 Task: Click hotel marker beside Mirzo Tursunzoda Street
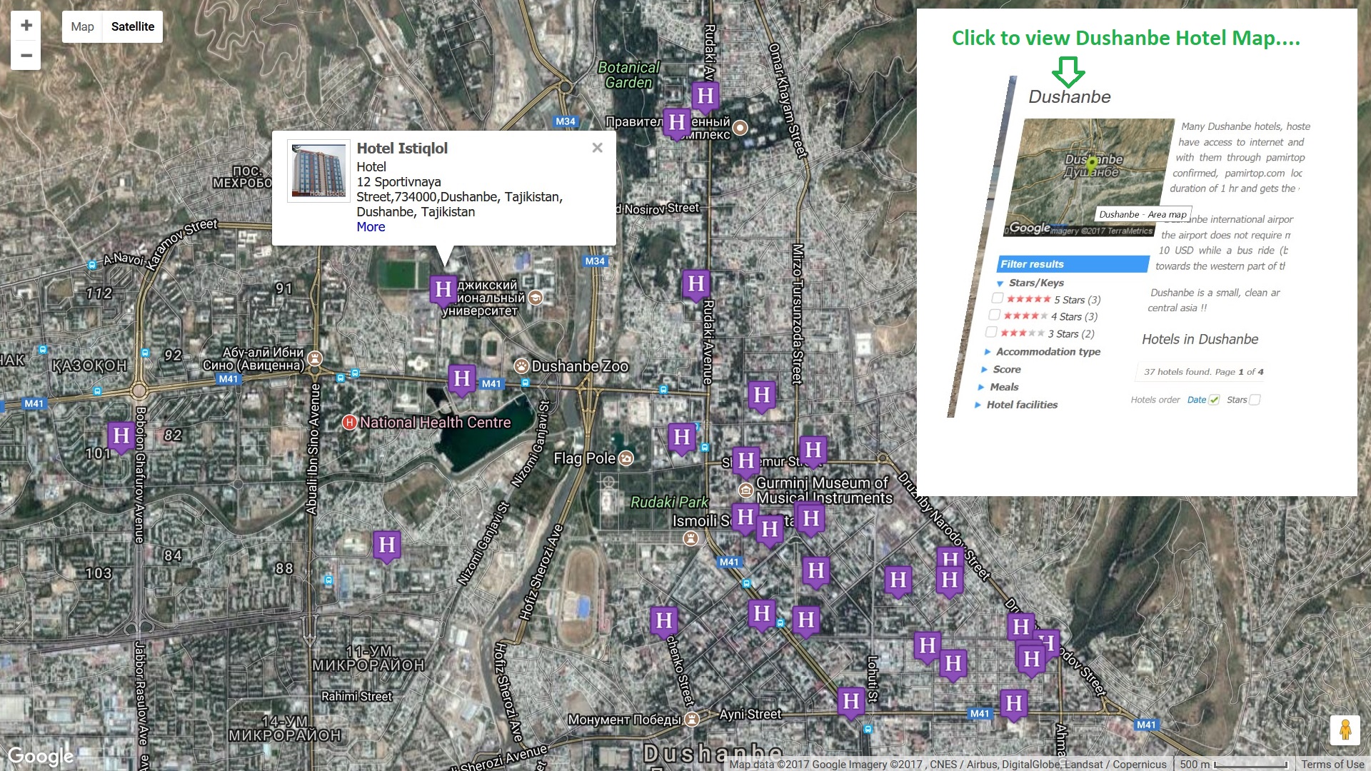[762, 395]
